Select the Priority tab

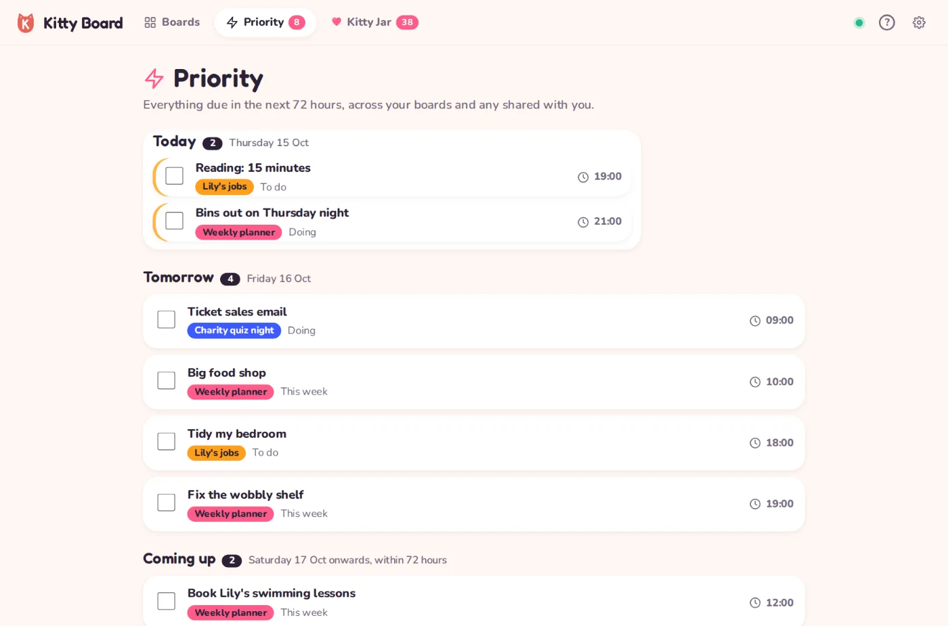click(x=265, y=22)
